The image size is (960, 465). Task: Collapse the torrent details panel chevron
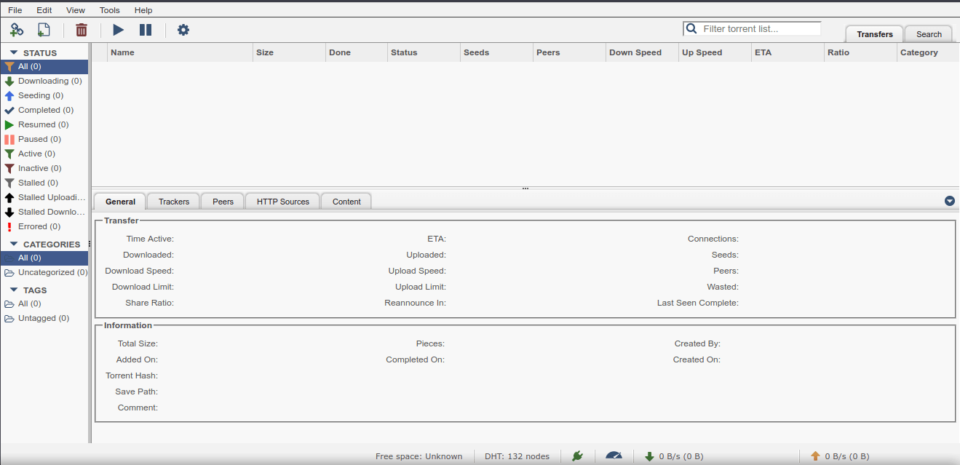[949, 200]
